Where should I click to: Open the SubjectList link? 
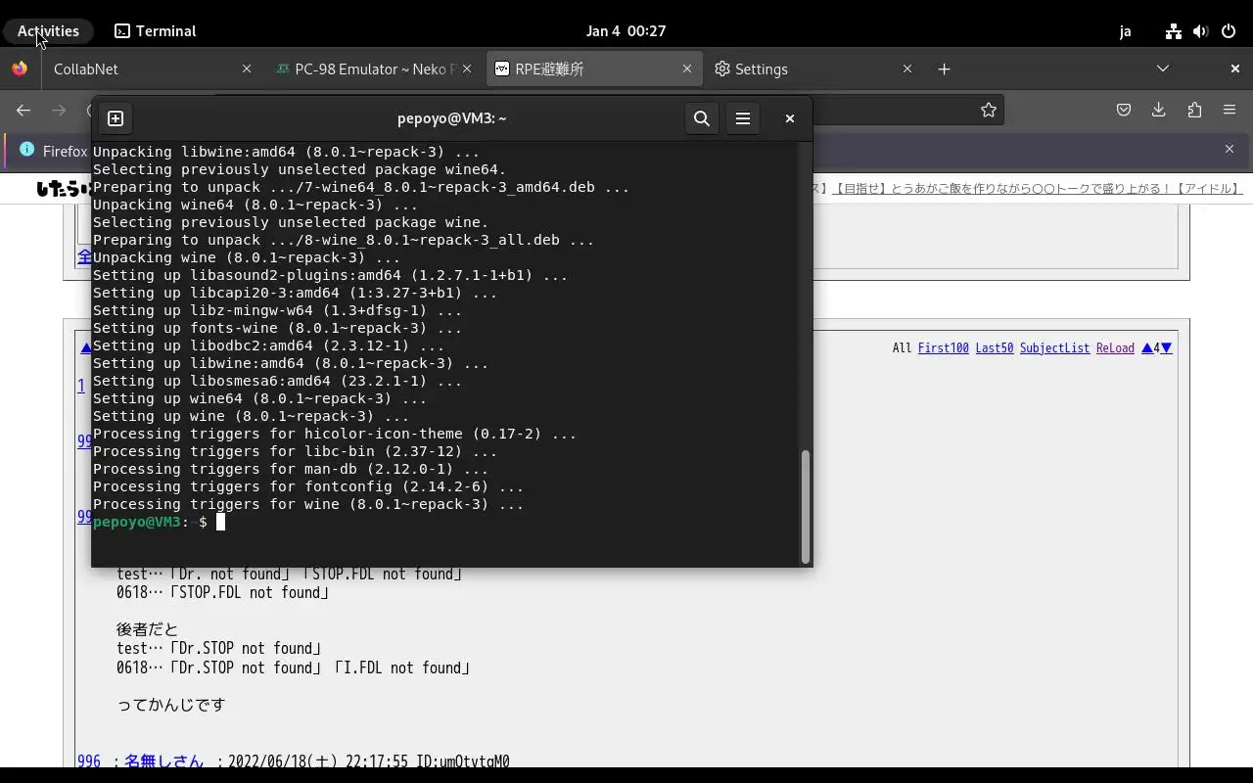(1054, 348)
